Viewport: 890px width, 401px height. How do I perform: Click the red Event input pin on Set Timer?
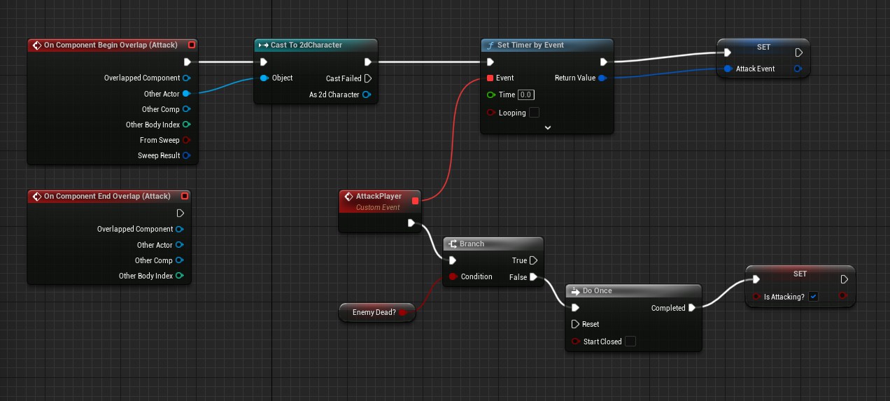click(x=490, y=78)
